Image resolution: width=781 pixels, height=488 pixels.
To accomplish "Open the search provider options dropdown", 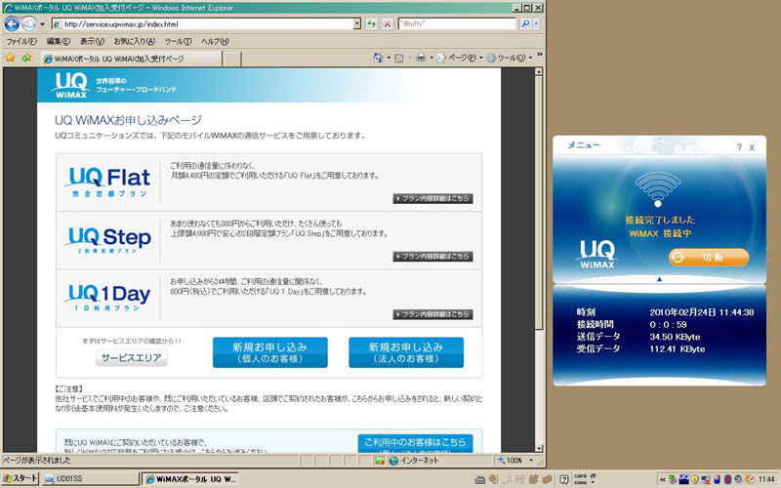I will pyautogui.click(x=536, y=23).
